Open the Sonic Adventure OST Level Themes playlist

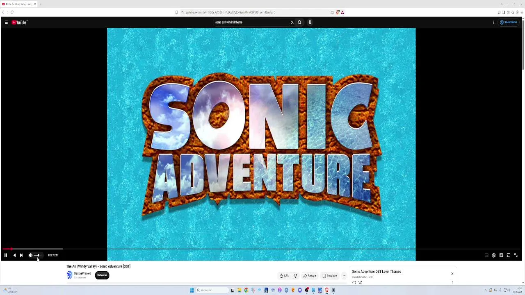click(x=377, y=272)
